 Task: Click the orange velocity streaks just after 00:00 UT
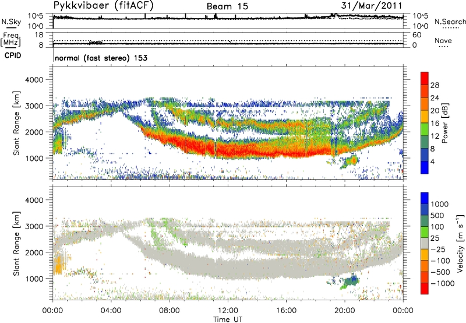[x=59, y=264]
